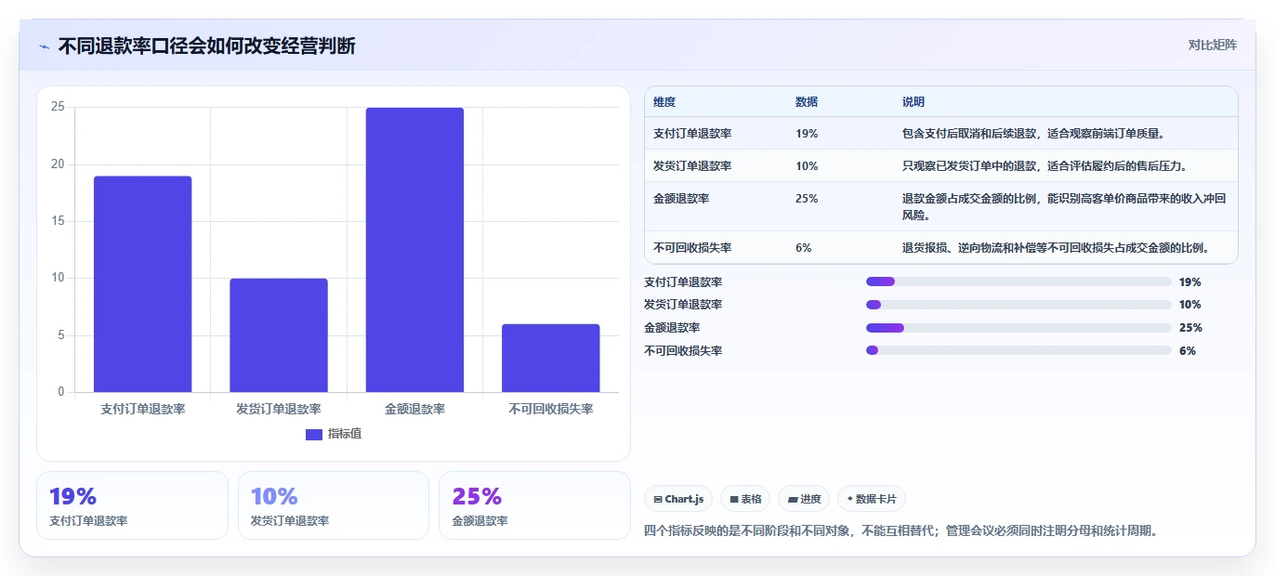Click the y-axis value 15

click(58, 222)
